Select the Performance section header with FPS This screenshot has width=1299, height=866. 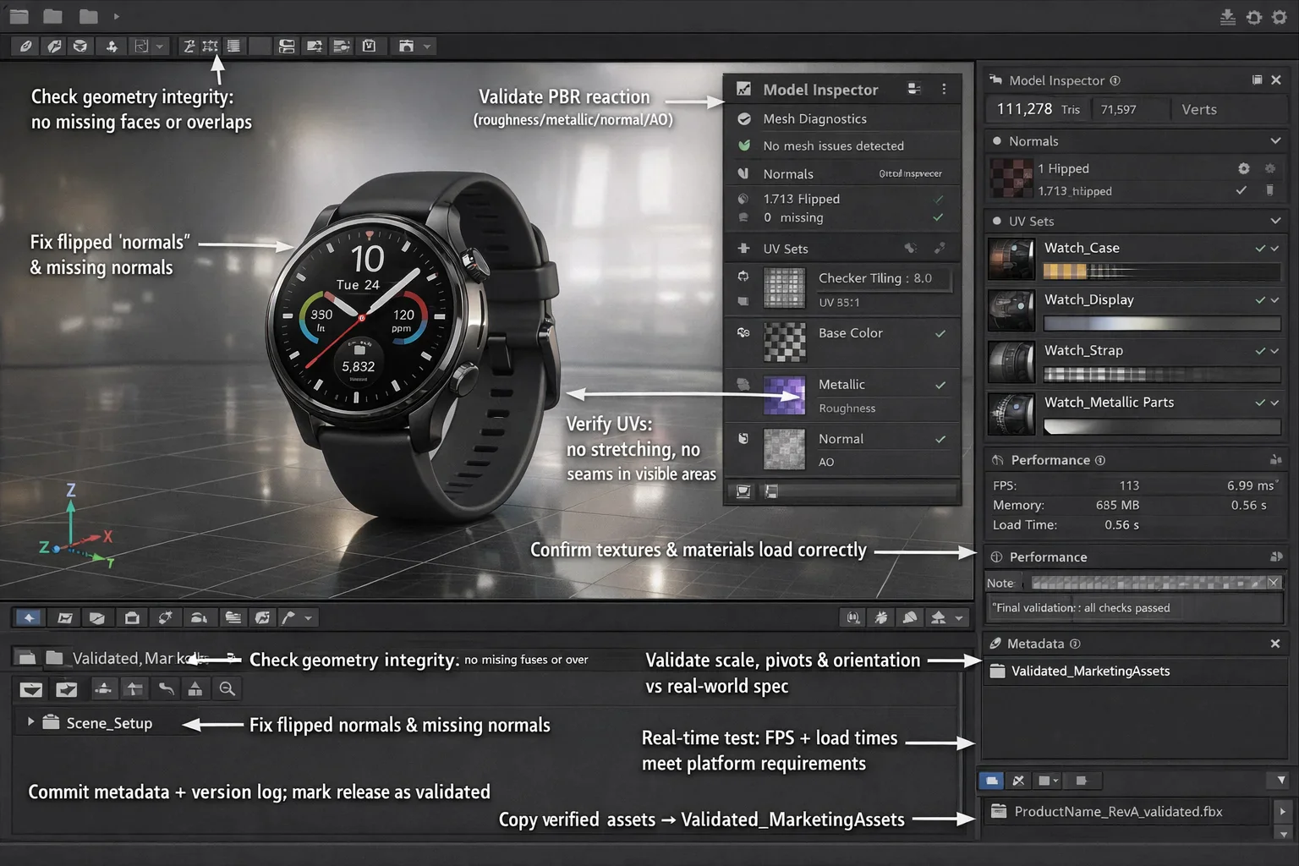click(1050, 460)
